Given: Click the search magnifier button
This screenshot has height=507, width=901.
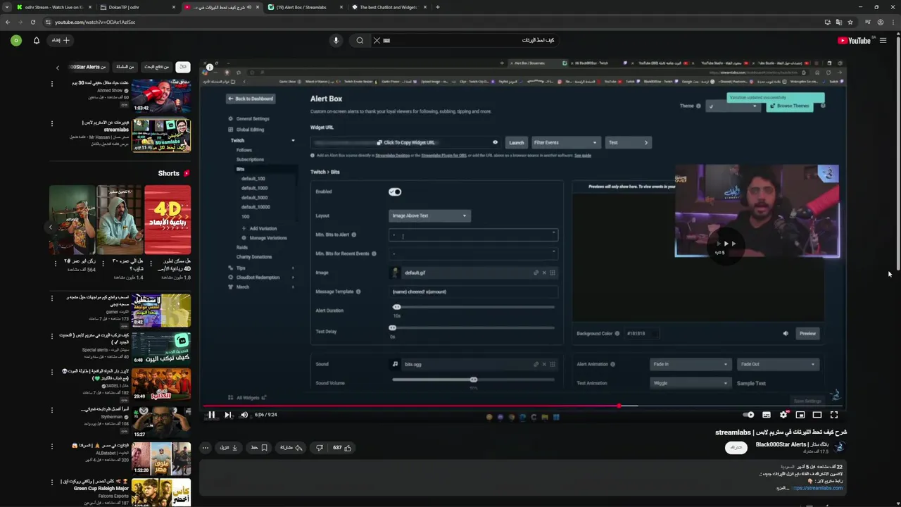Looking at the screenshot, I should click(360, 40).
